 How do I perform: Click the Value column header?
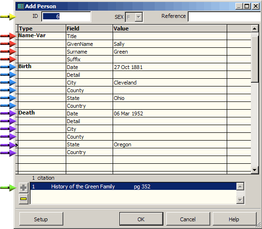tap(170, 29)
